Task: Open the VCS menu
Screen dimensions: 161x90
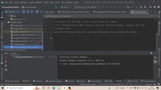Action: tap(63, 2)
